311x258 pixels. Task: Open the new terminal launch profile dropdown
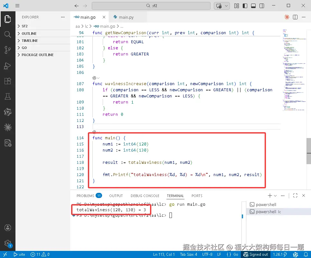275,196
